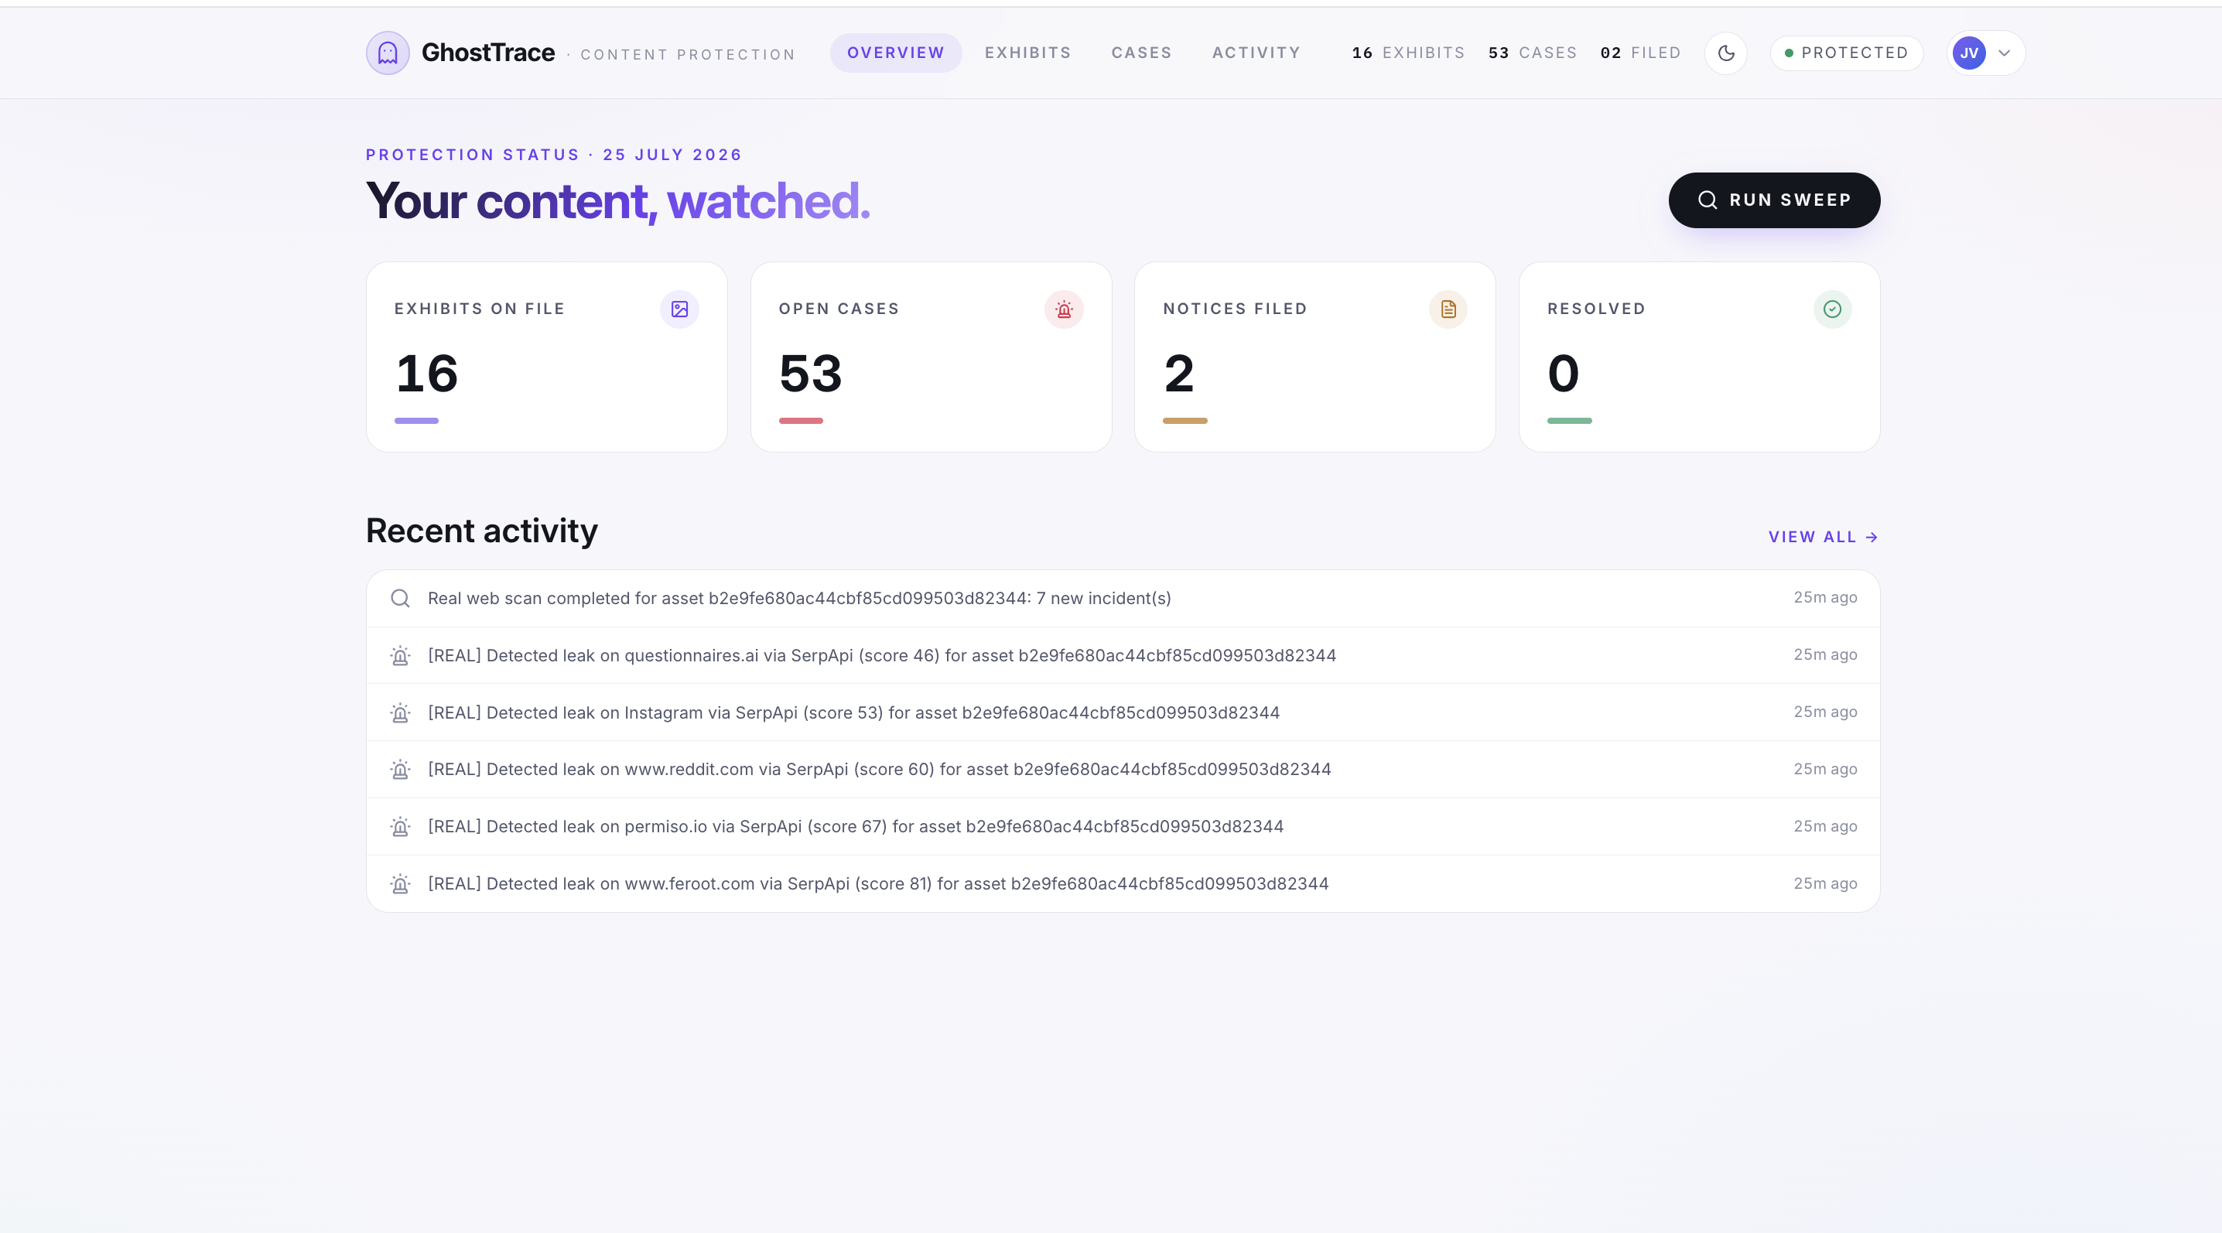Click '25m ago' on the web scan row
This screenshot has height=1233, width=2222.
[1825, 597]
